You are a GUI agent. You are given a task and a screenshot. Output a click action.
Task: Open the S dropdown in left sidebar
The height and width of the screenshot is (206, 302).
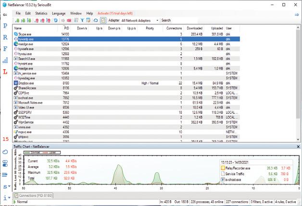pyautogui.click(x=7, y=187)
